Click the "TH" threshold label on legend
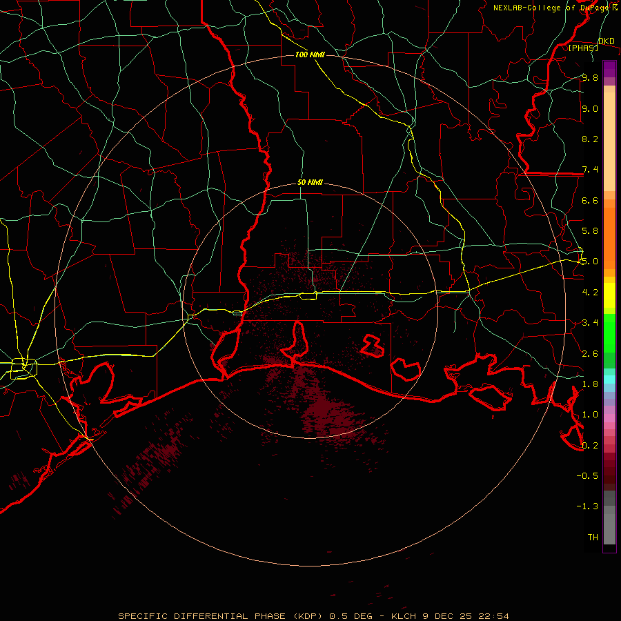 tap(593, 538)
